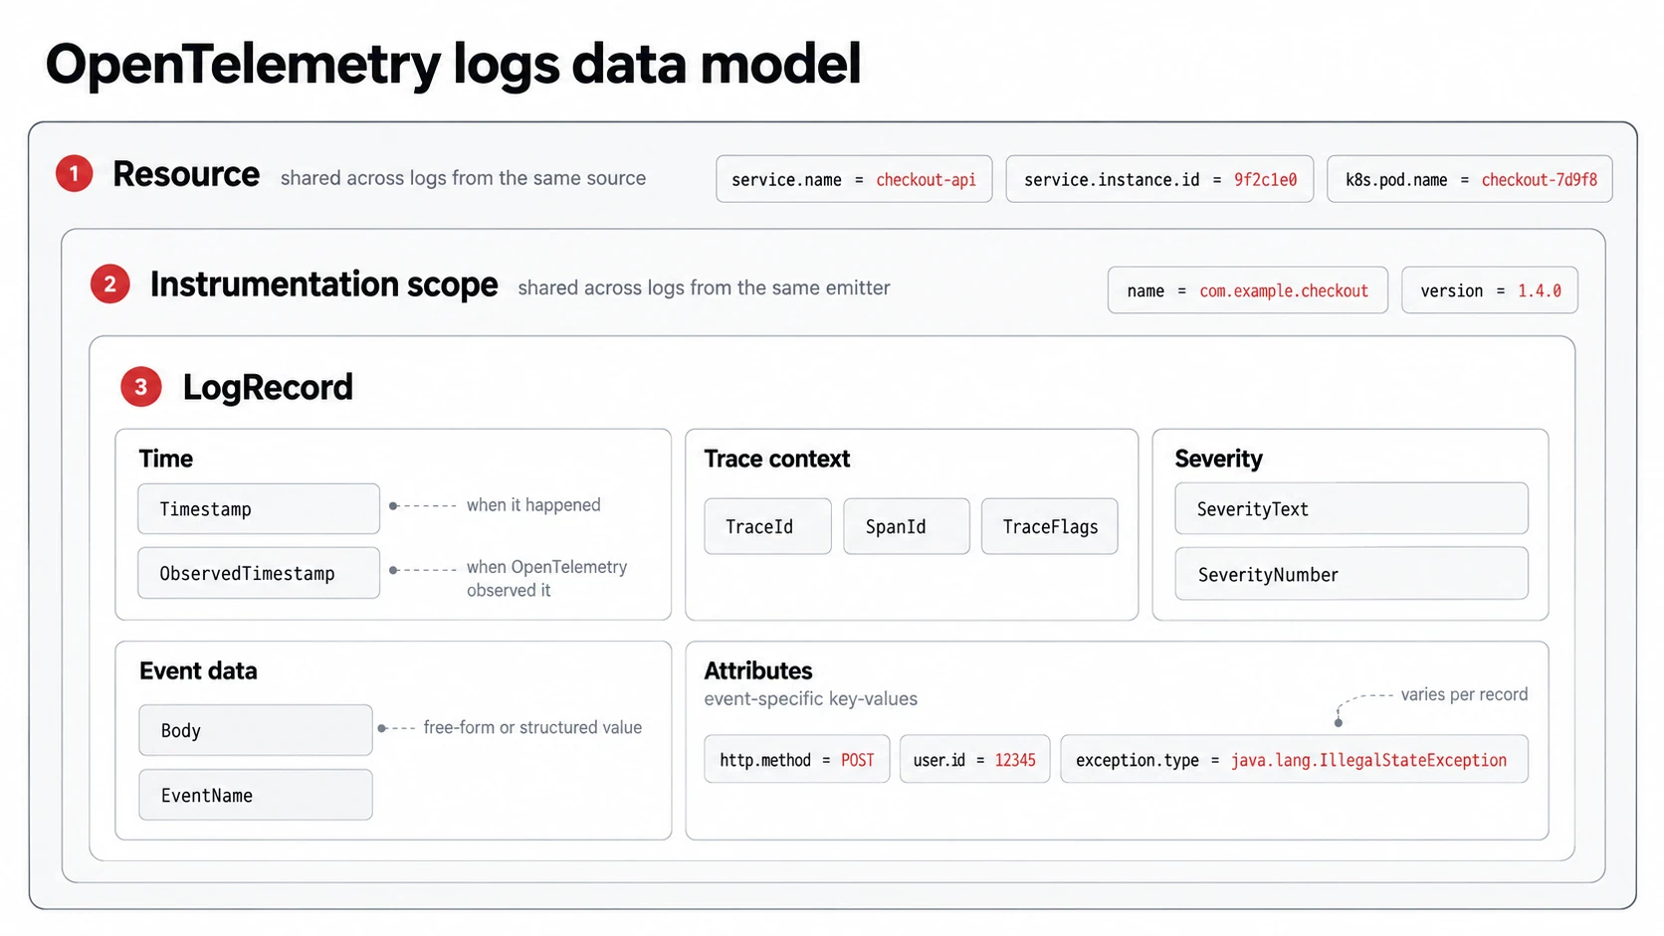Viewport: 1664px width, 936px height.
Task: Click the Resource heading
Action: (186, 174)
